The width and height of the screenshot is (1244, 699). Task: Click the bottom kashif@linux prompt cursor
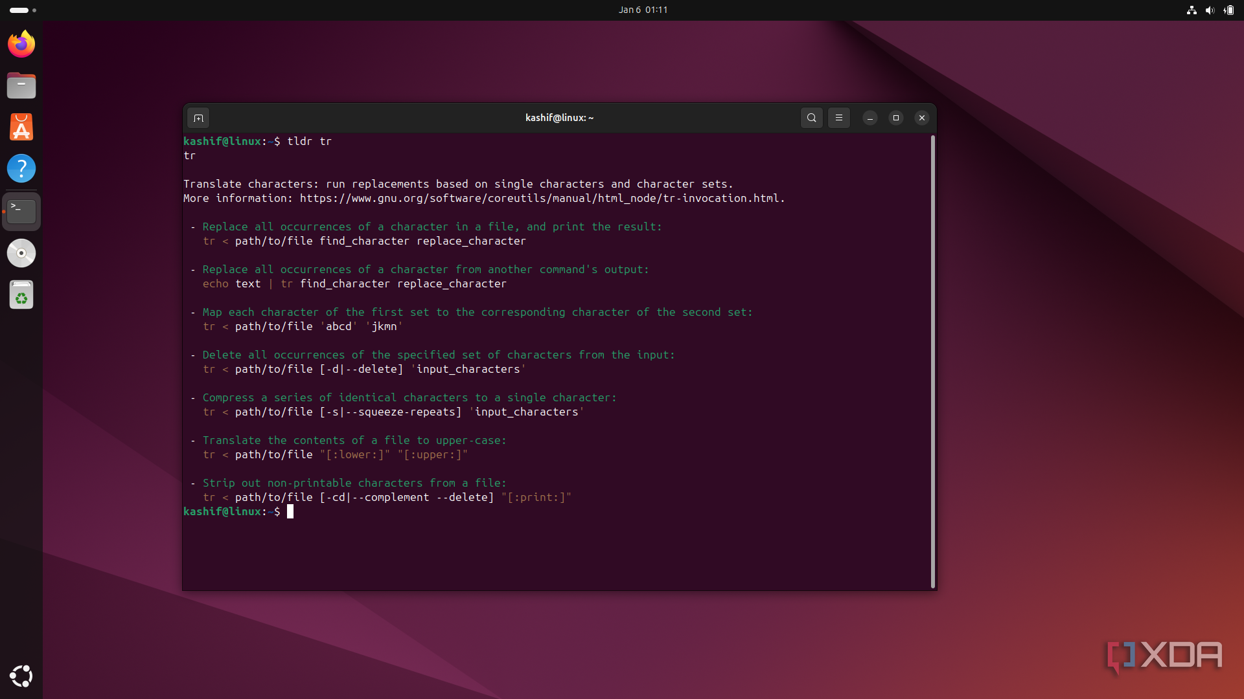pyautogui.click(x=290, y=511)
